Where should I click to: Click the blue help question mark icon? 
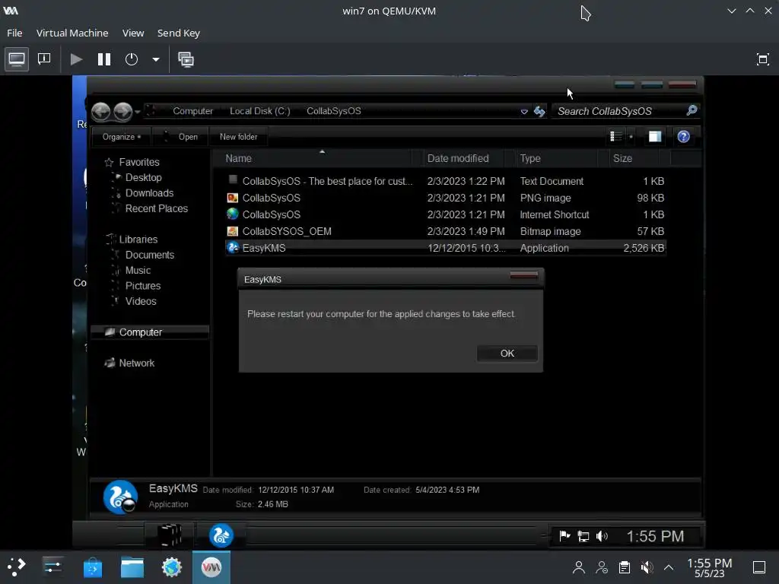point(684,137)
